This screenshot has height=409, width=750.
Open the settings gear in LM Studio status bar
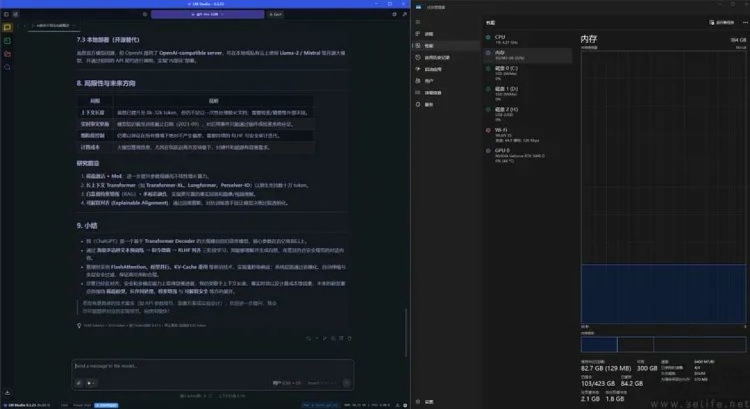(x=405, y=405)
